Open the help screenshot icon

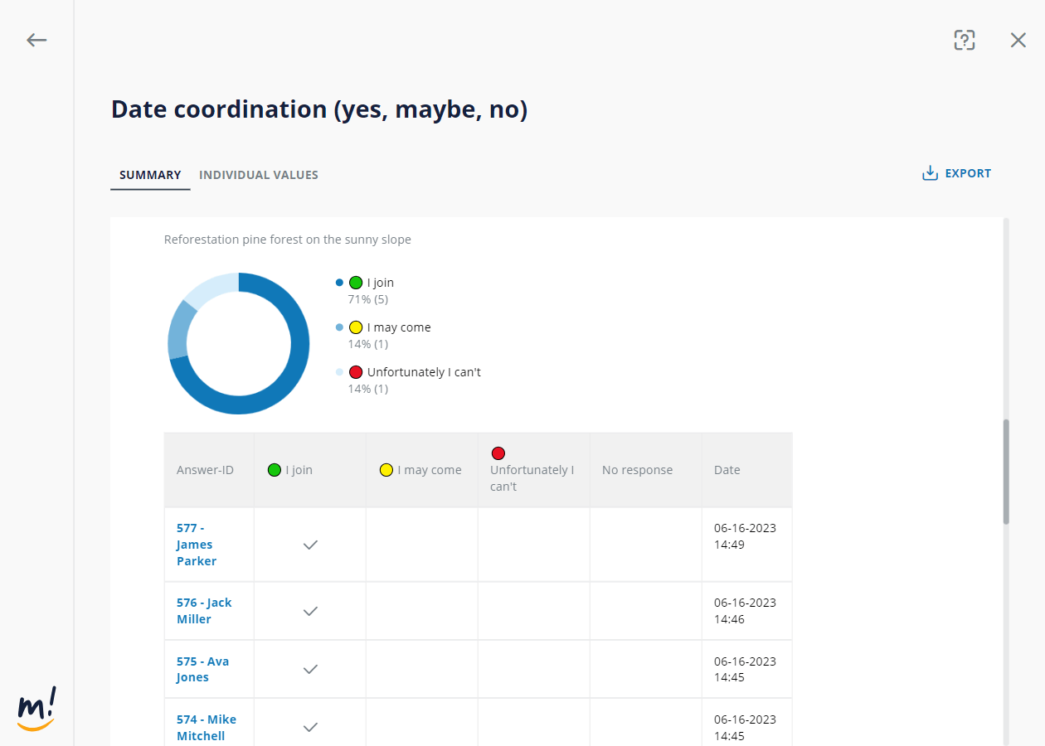(x=964, y=40)
